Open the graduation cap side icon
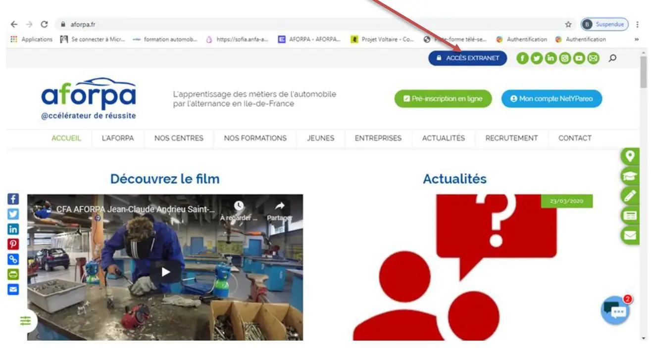The height and width of the screenshot is (348, 651). pyautogui.click(x=630, y=176)
